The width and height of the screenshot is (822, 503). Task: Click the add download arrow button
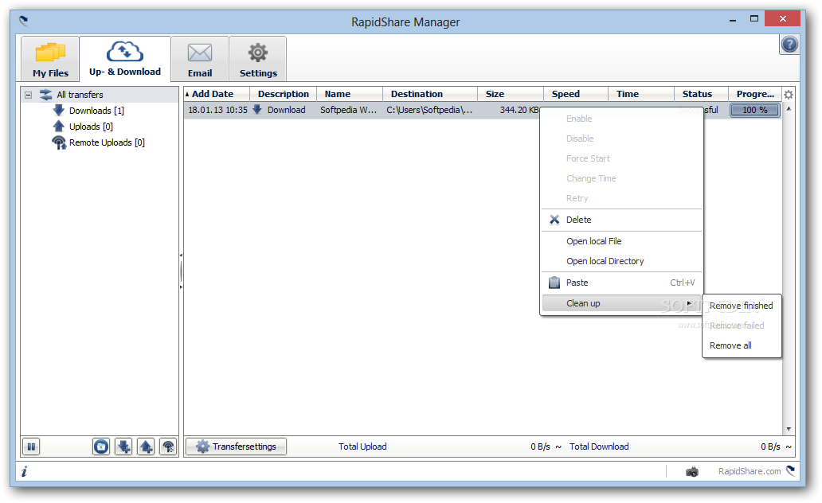(123, 447)
